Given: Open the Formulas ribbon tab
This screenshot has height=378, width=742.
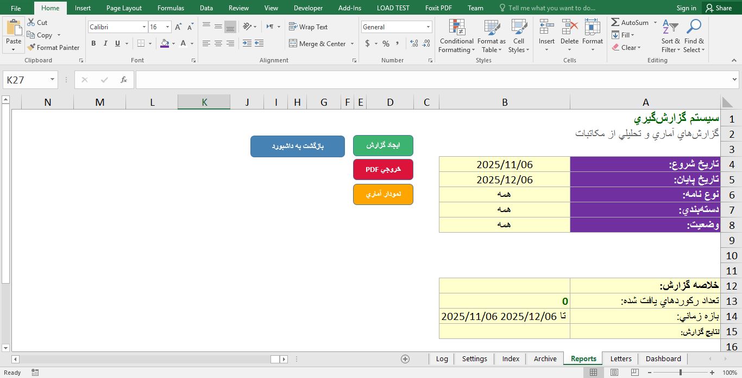Looking at the screenshot, I should [x=171, y=8].
